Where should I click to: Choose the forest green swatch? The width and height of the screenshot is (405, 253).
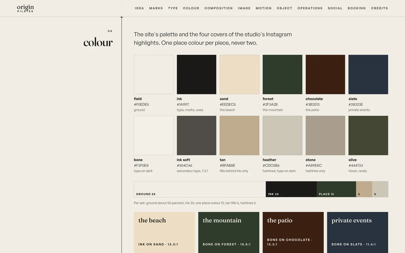pos(282,74)
